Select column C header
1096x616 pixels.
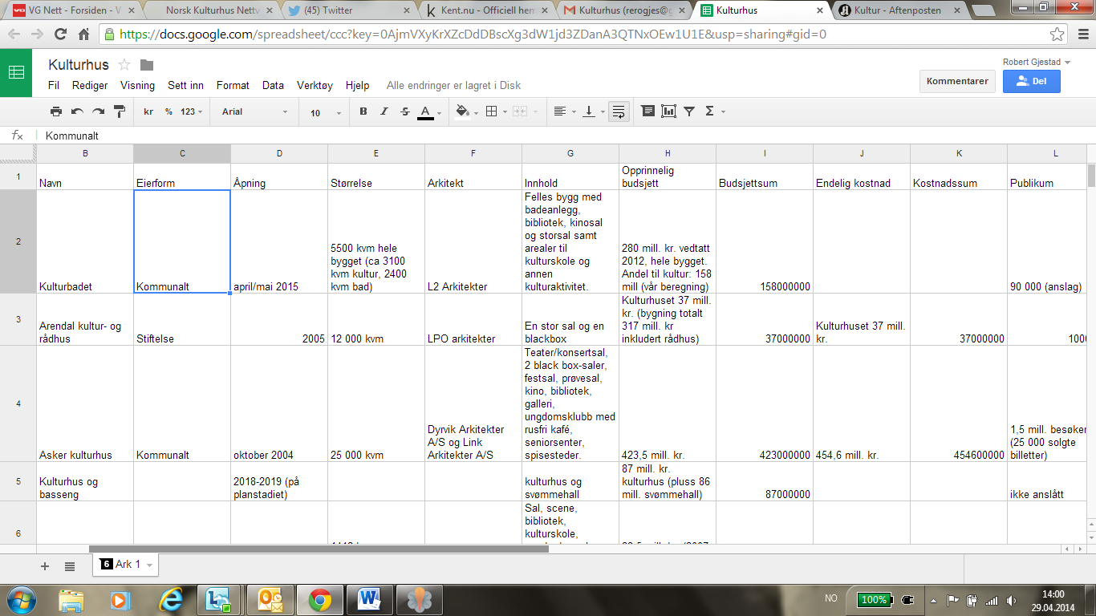[x=182, y=153]
